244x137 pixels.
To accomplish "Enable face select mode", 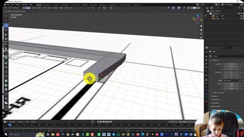I will click(29, 8).
